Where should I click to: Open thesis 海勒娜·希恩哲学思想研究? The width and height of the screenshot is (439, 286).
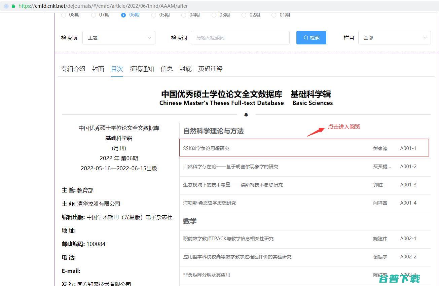tap(210, 203)
